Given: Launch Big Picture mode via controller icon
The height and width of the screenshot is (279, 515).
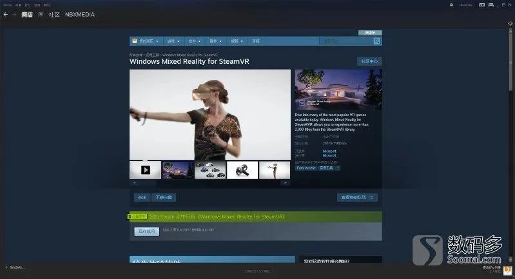Looking at the screenshot, I should click(x=491, y=5).
